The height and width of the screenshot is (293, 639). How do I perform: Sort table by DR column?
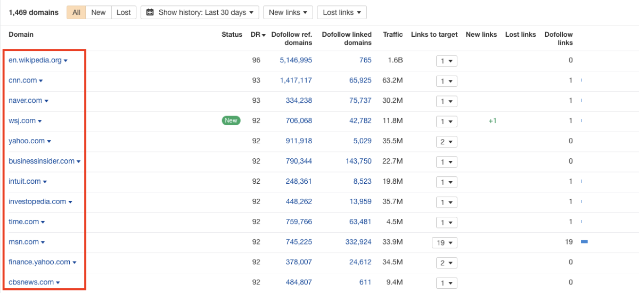click(x=258, y=35)
